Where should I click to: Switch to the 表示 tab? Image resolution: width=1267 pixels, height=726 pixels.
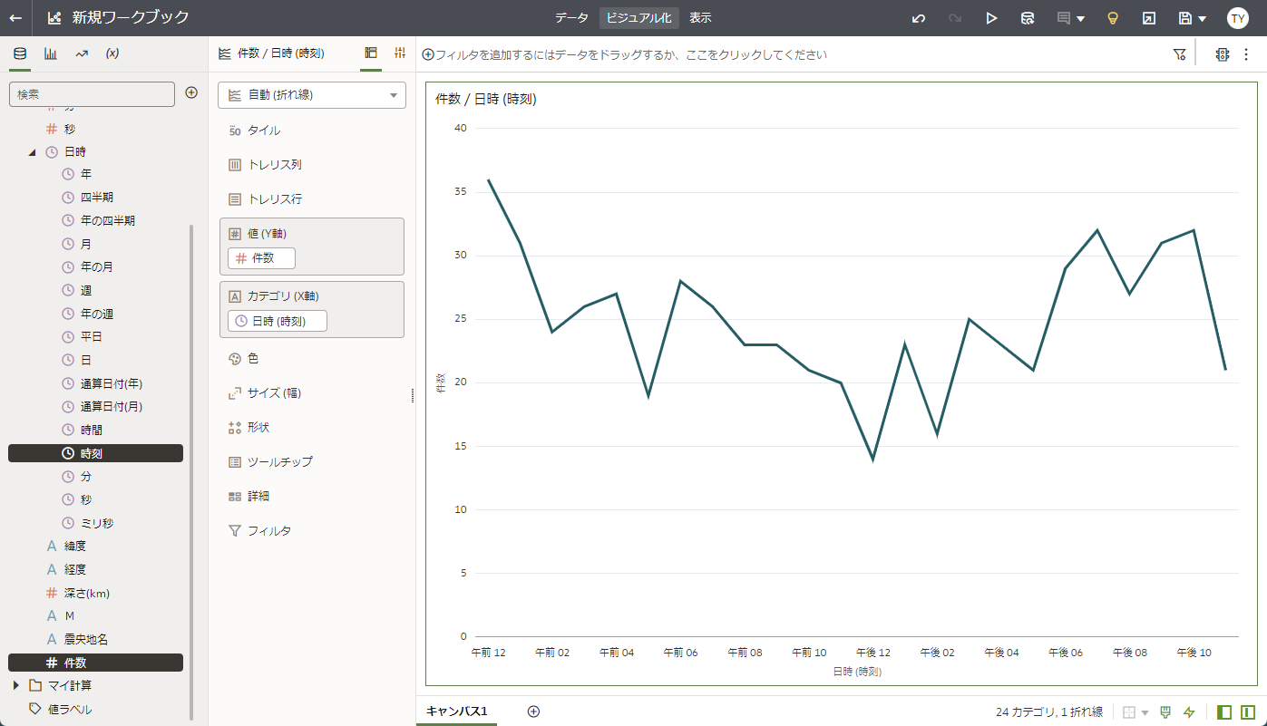coord(700,18)
